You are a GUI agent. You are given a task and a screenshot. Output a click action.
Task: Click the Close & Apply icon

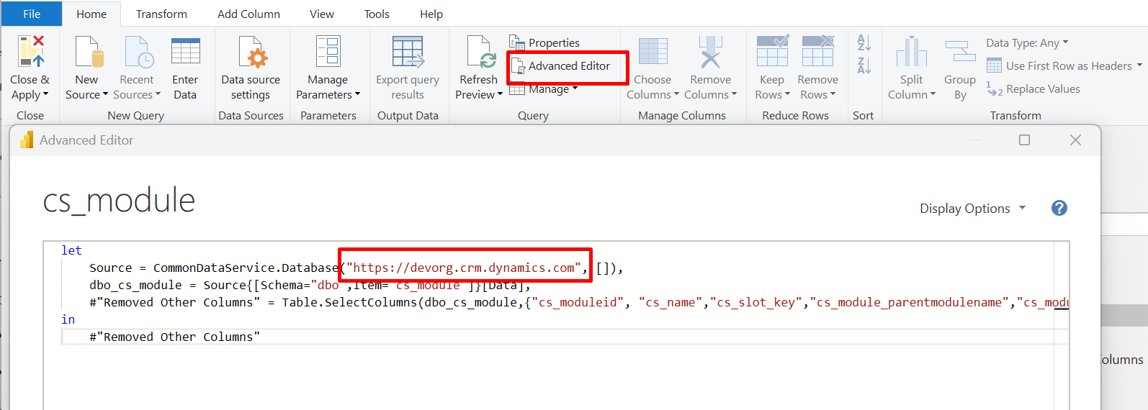(x=30, y=52)
